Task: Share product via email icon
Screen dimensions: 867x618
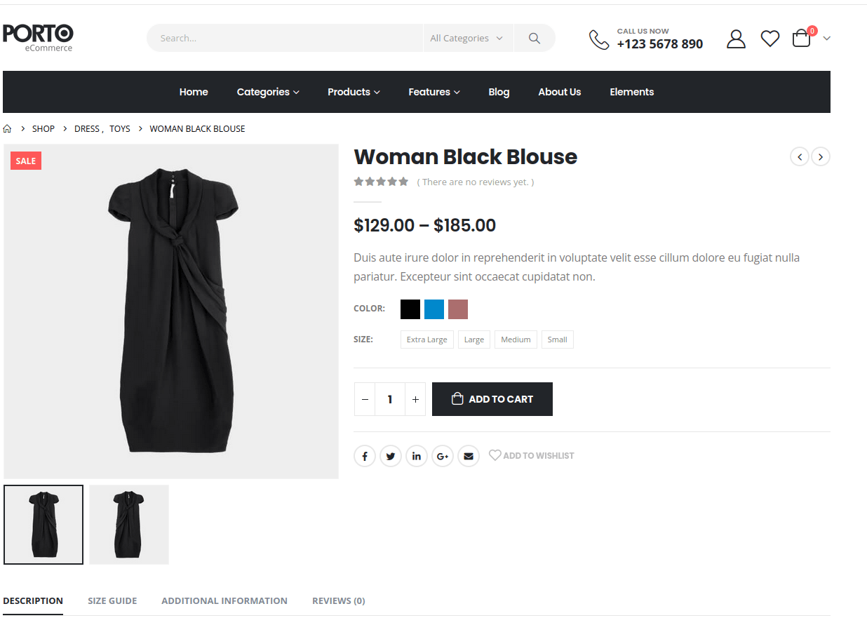Action: pos(469,456)
